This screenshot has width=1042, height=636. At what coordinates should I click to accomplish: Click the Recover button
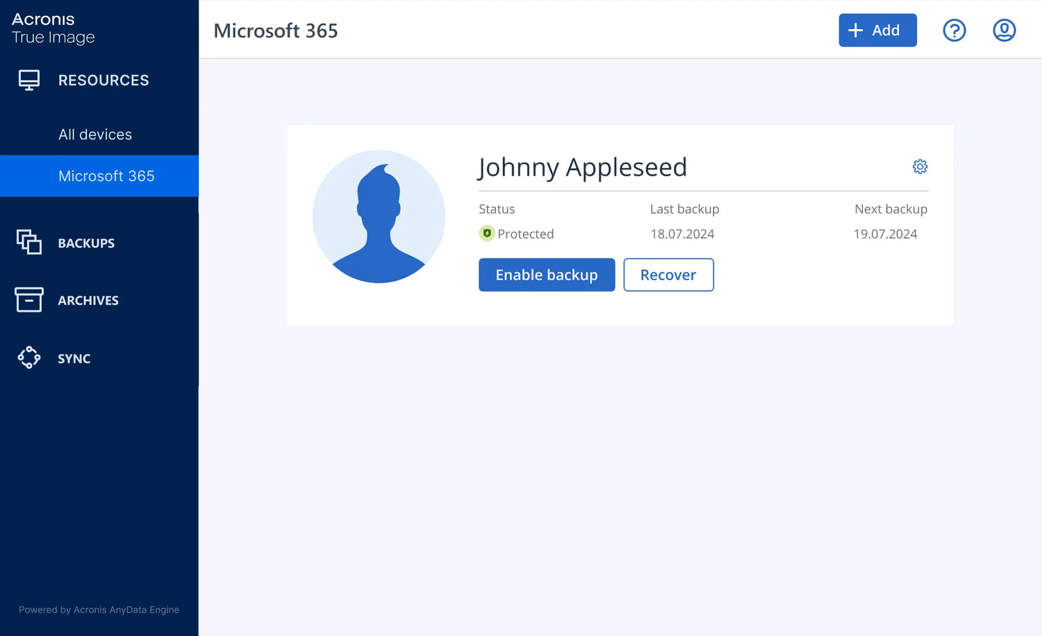(668, 275)
